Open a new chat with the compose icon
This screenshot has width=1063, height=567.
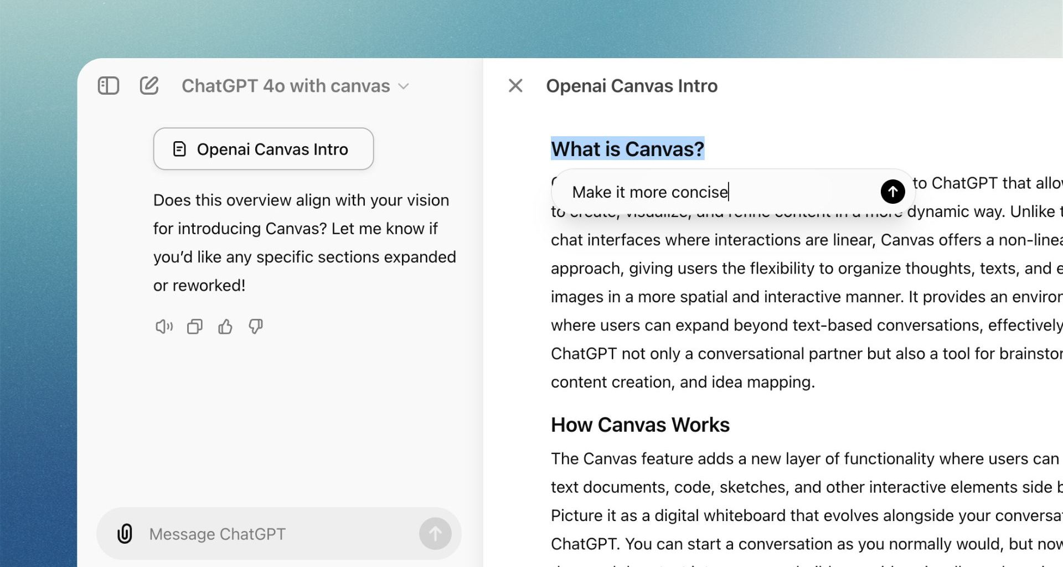click(148, 86)
